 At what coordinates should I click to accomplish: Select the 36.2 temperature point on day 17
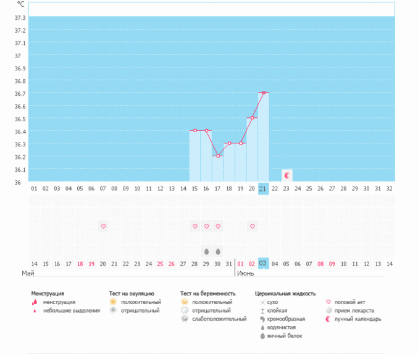[218, 156]
